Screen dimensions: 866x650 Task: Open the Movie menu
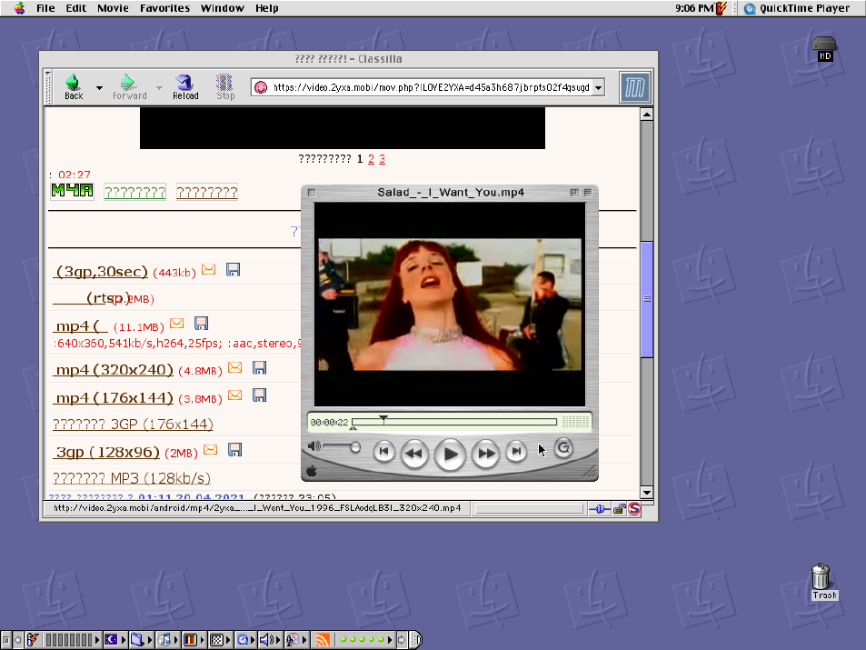coord(113,8)
